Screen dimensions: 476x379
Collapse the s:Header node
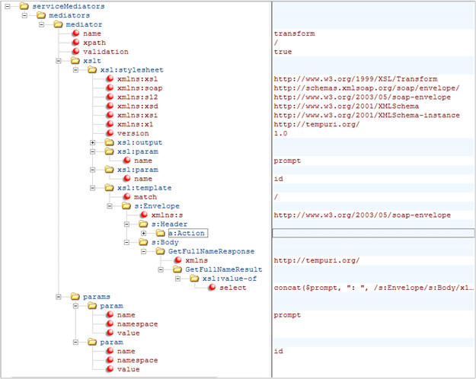click(126, 225)
